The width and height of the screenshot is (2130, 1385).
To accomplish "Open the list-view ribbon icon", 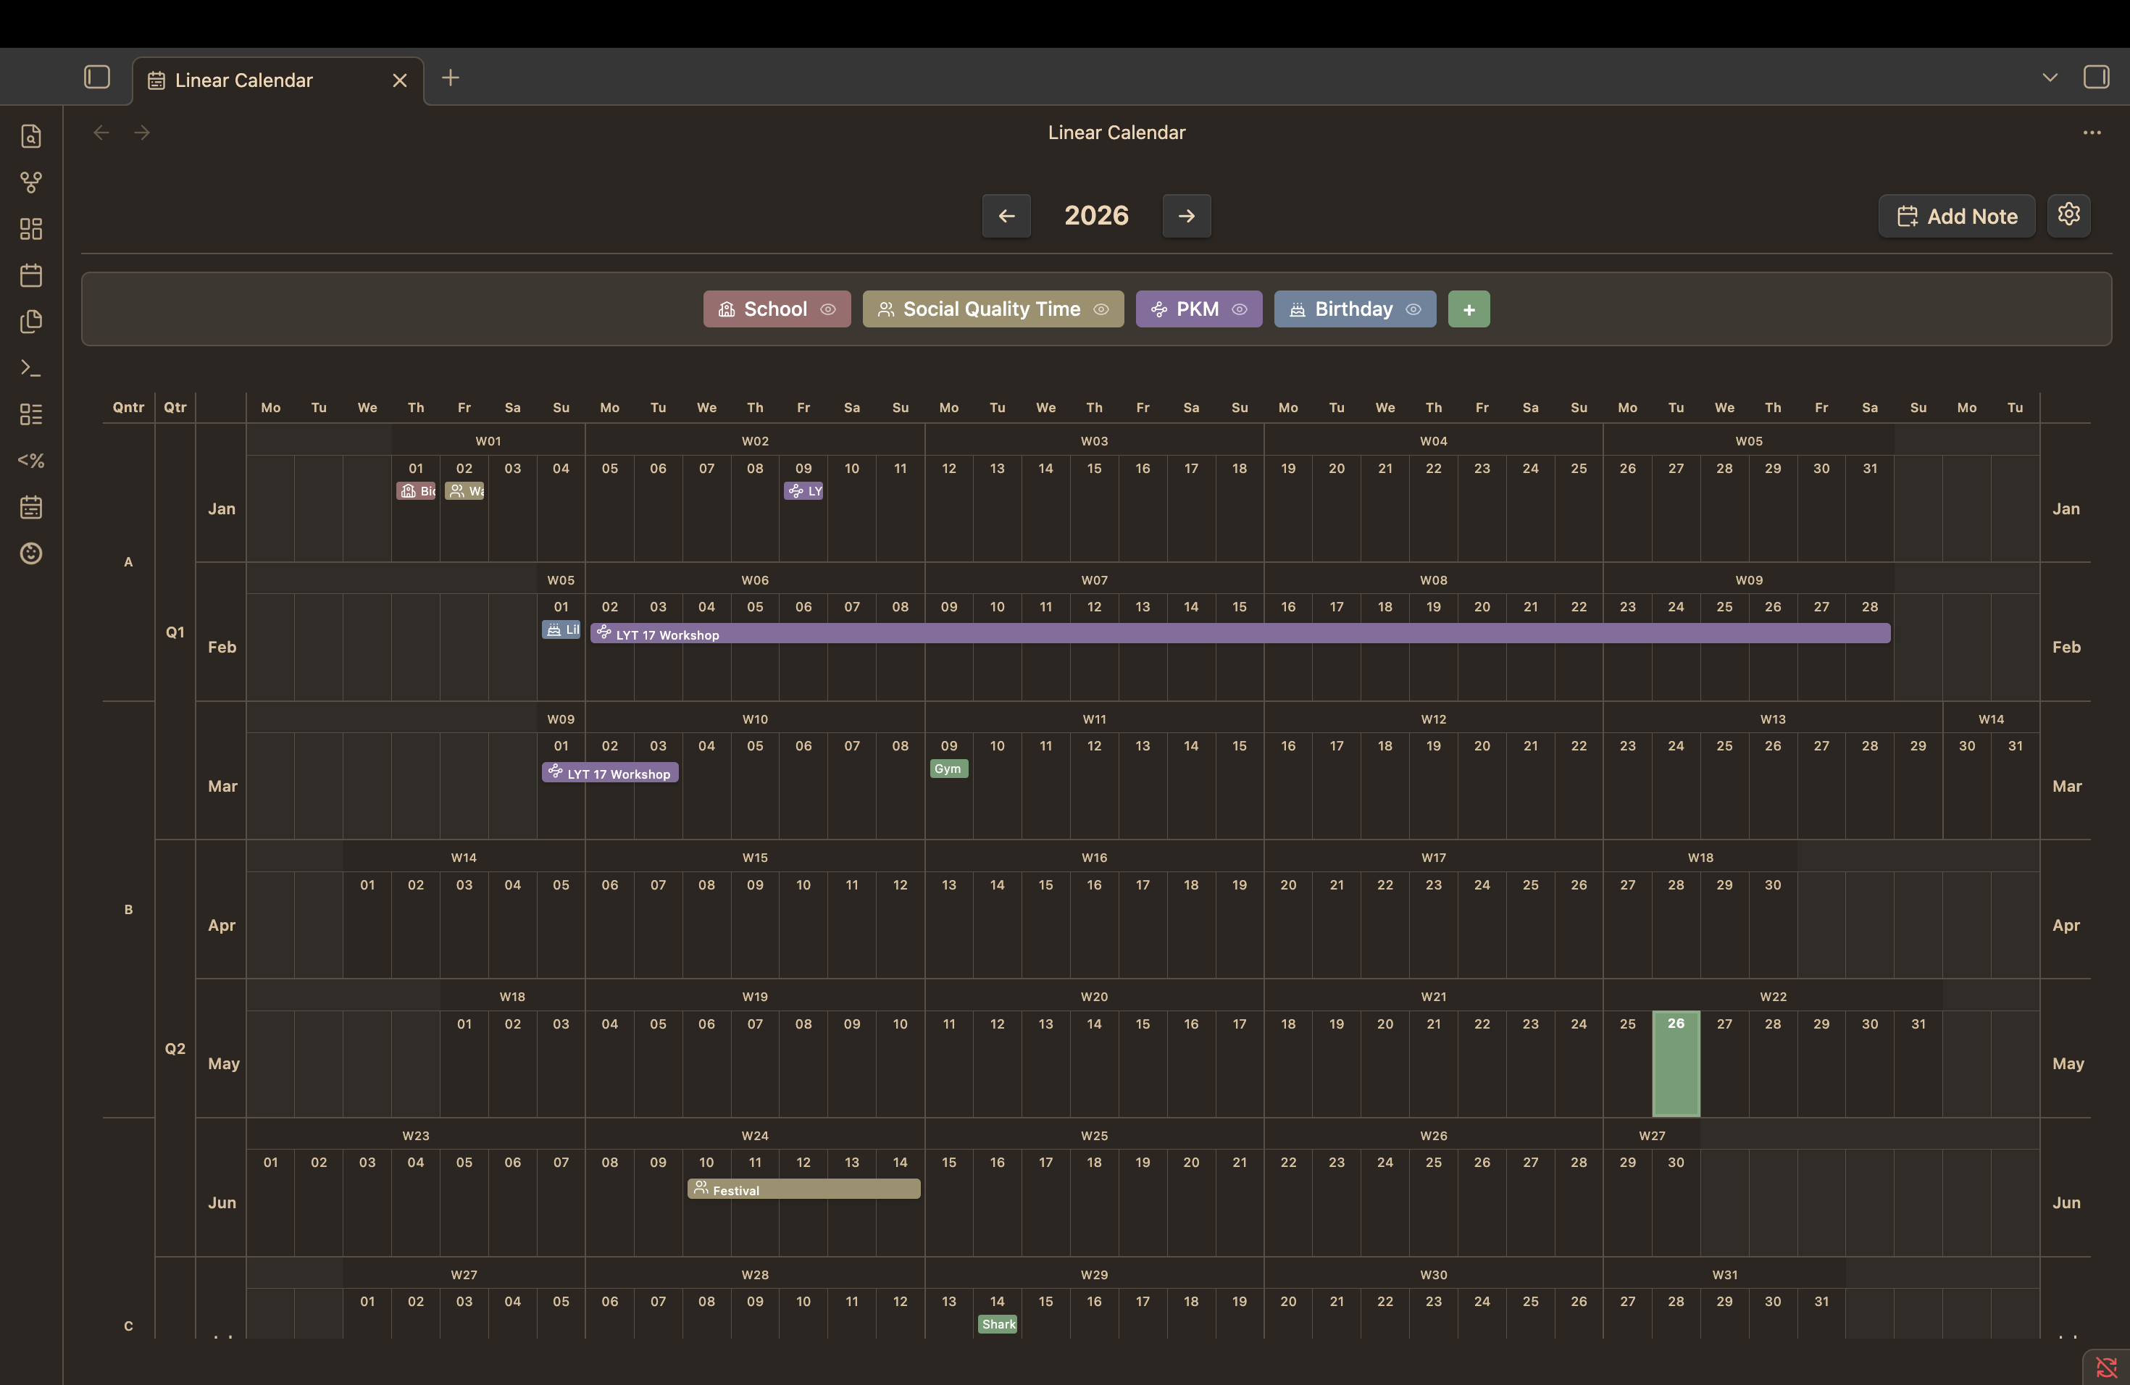I will (31, 414).
